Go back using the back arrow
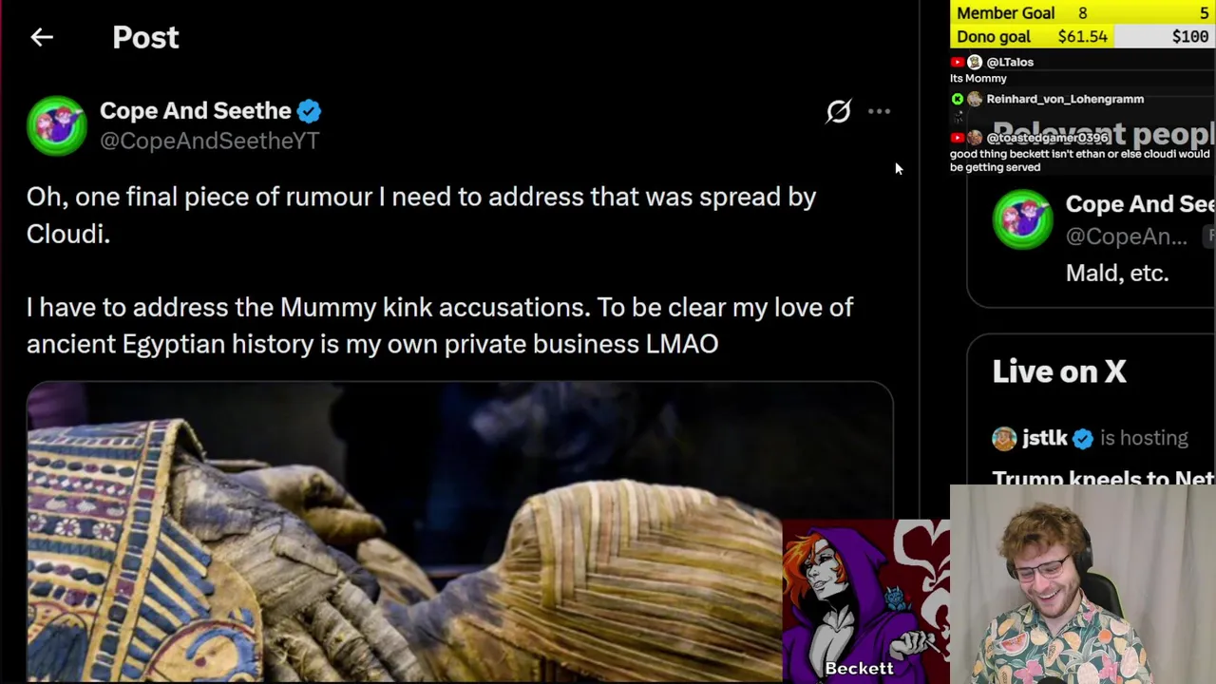This screenshot has width=1216, height=684. pyautogui.click(x=41, y=37)
